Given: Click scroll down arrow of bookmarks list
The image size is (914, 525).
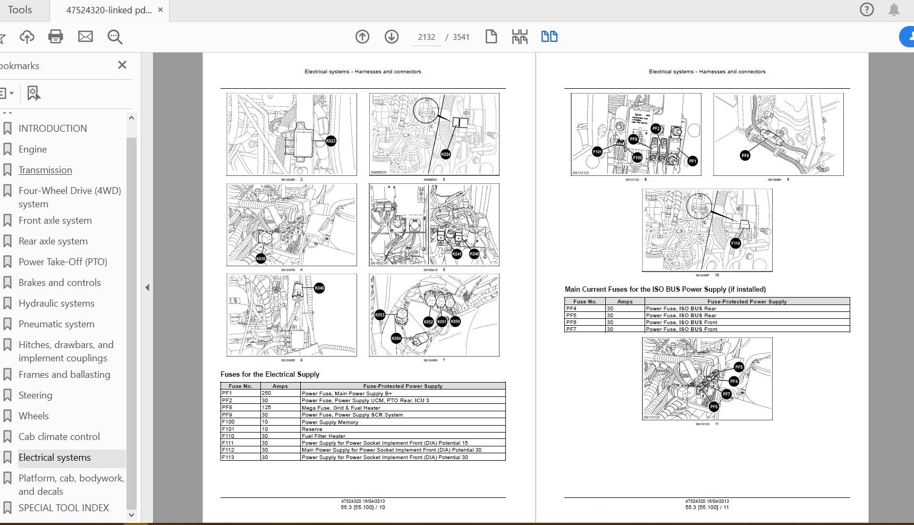Looking at the screenshot, I should coord(131,515).
